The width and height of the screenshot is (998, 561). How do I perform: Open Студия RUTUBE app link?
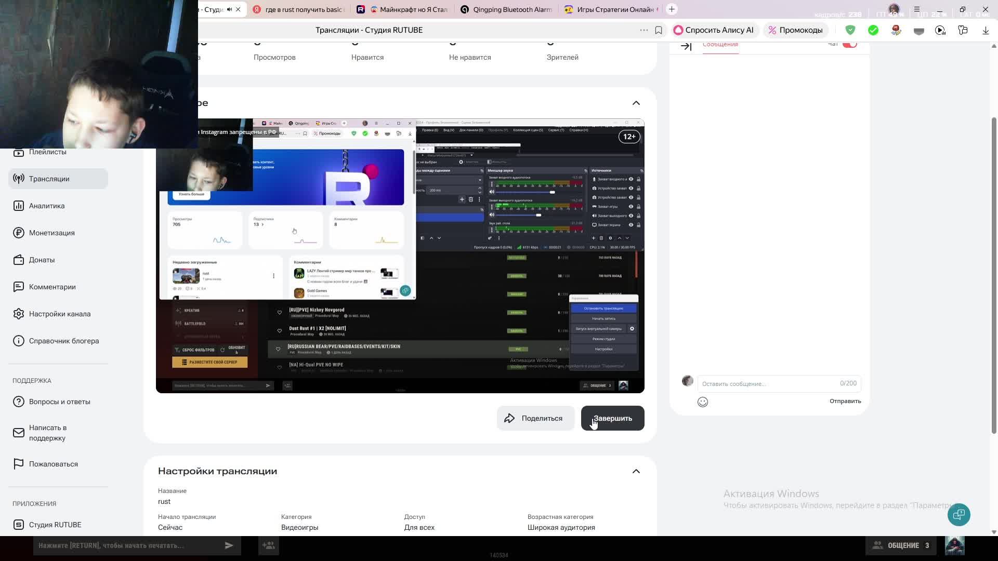[x=58, y=525]
